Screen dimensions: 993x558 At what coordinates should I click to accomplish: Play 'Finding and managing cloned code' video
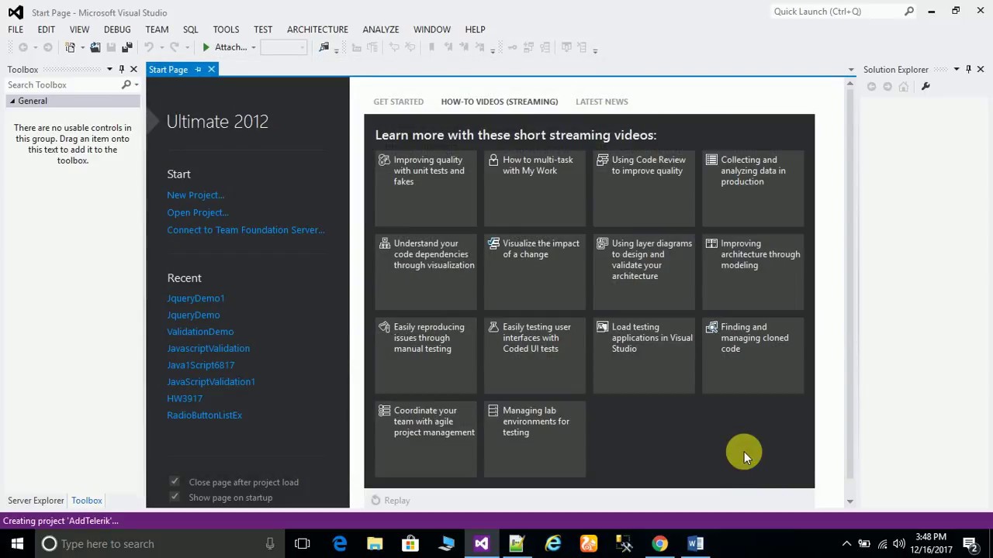pyautogui.click(x=753, y=354)
